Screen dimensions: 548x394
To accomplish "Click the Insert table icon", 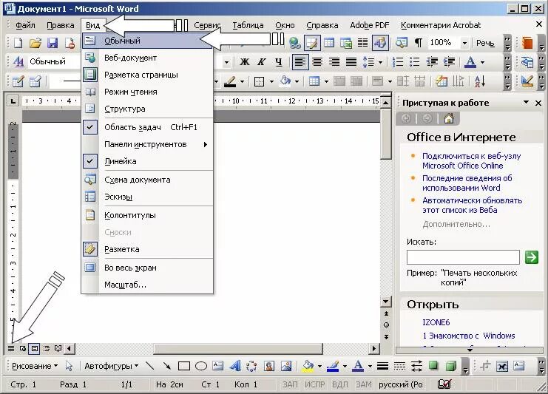I will [x=329, y=43].
